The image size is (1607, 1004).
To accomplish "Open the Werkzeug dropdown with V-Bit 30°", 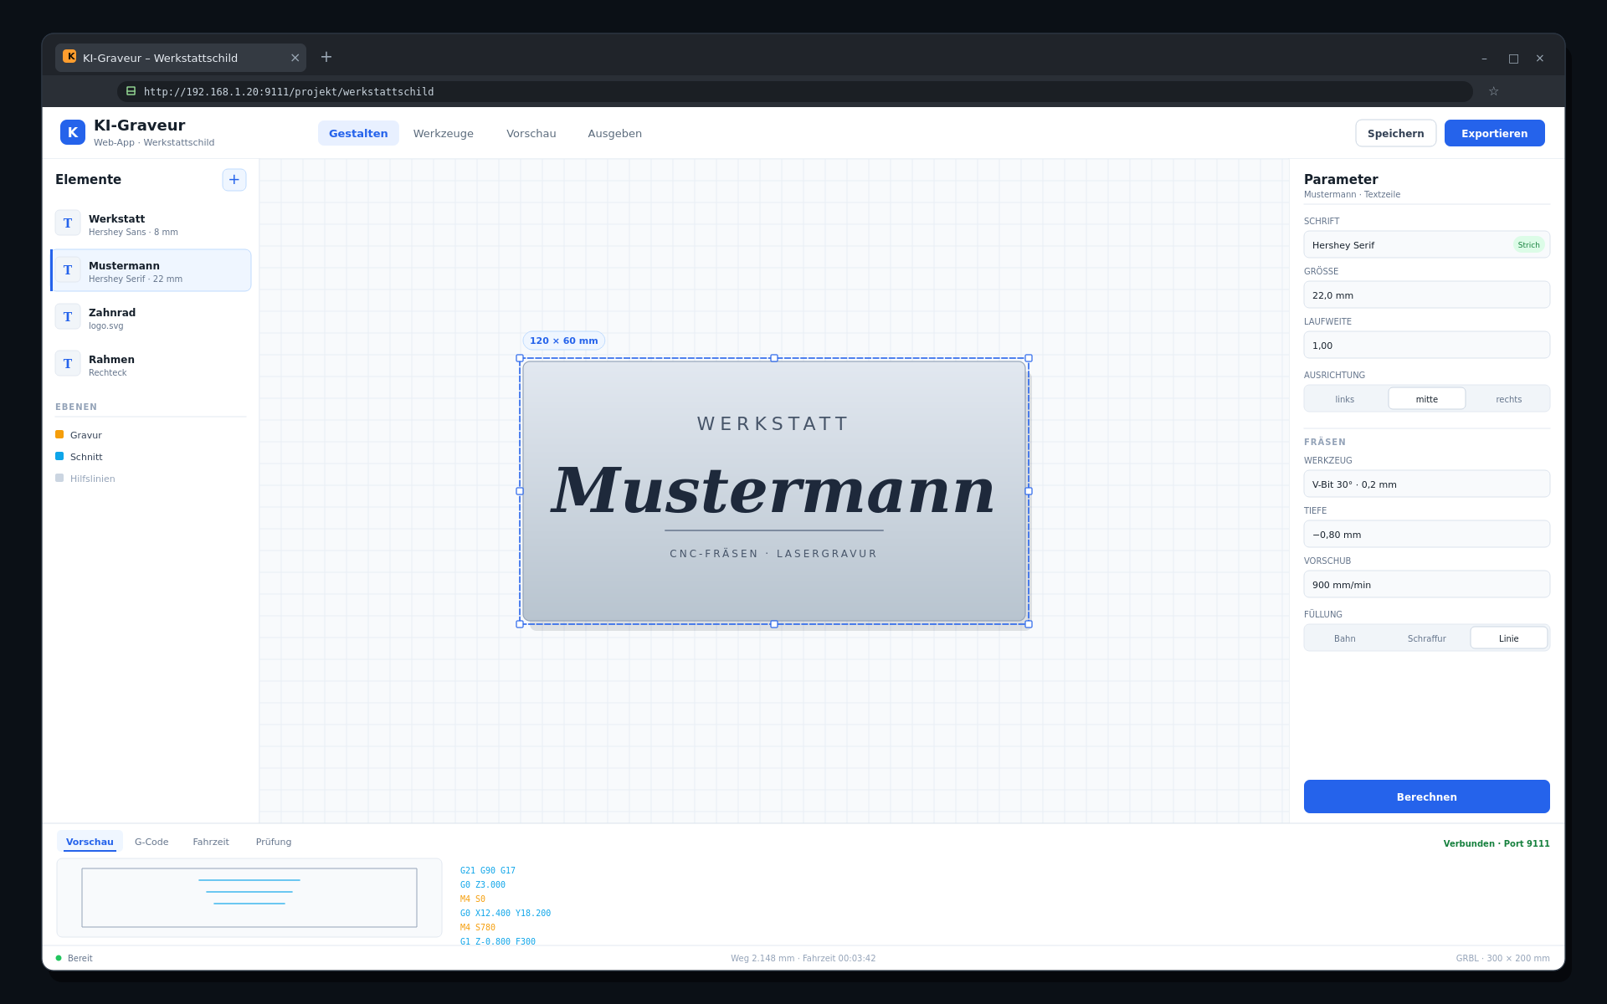I will coord(1427,484).
